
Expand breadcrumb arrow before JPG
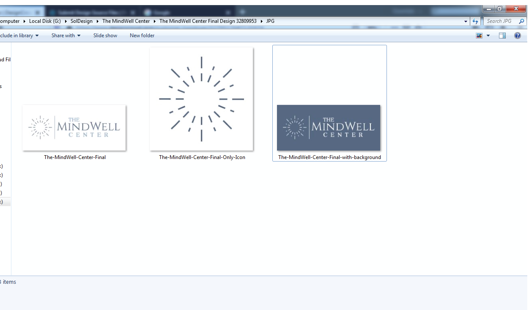[261, 21]
